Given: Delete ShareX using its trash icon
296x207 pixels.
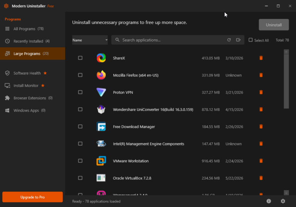Looking at the screenshot, I should (261, 58).
